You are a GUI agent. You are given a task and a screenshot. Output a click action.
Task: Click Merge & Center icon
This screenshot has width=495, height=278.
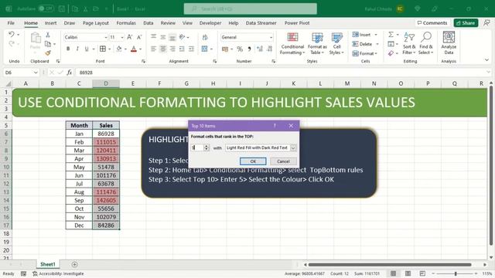tap(204, 49)
